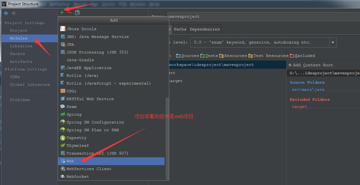Click the src\main\java source folder link
This screenshot has height=185, width=360.
pyautogui.click(x=308, y=90)
